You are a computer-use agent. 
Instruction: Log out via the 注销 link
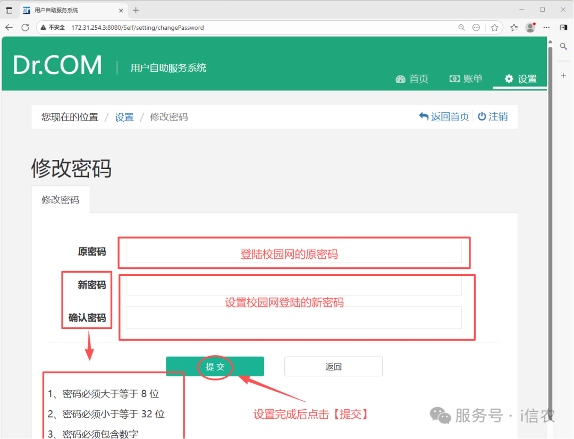point(493,117)
